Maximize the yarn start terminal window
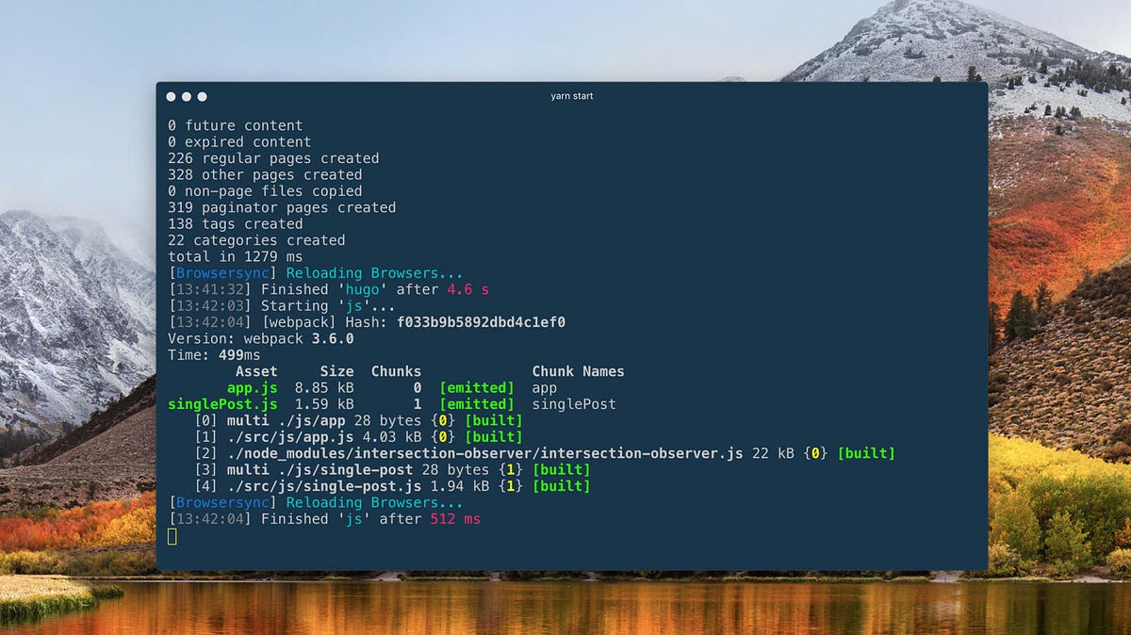Viewport: 1131px width, 635px height. pyautogui.click(x=202, y=97)
